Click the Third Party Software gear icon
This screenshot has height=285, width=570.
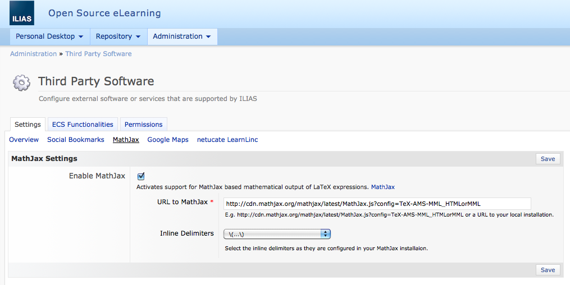(x=21, y=83)
